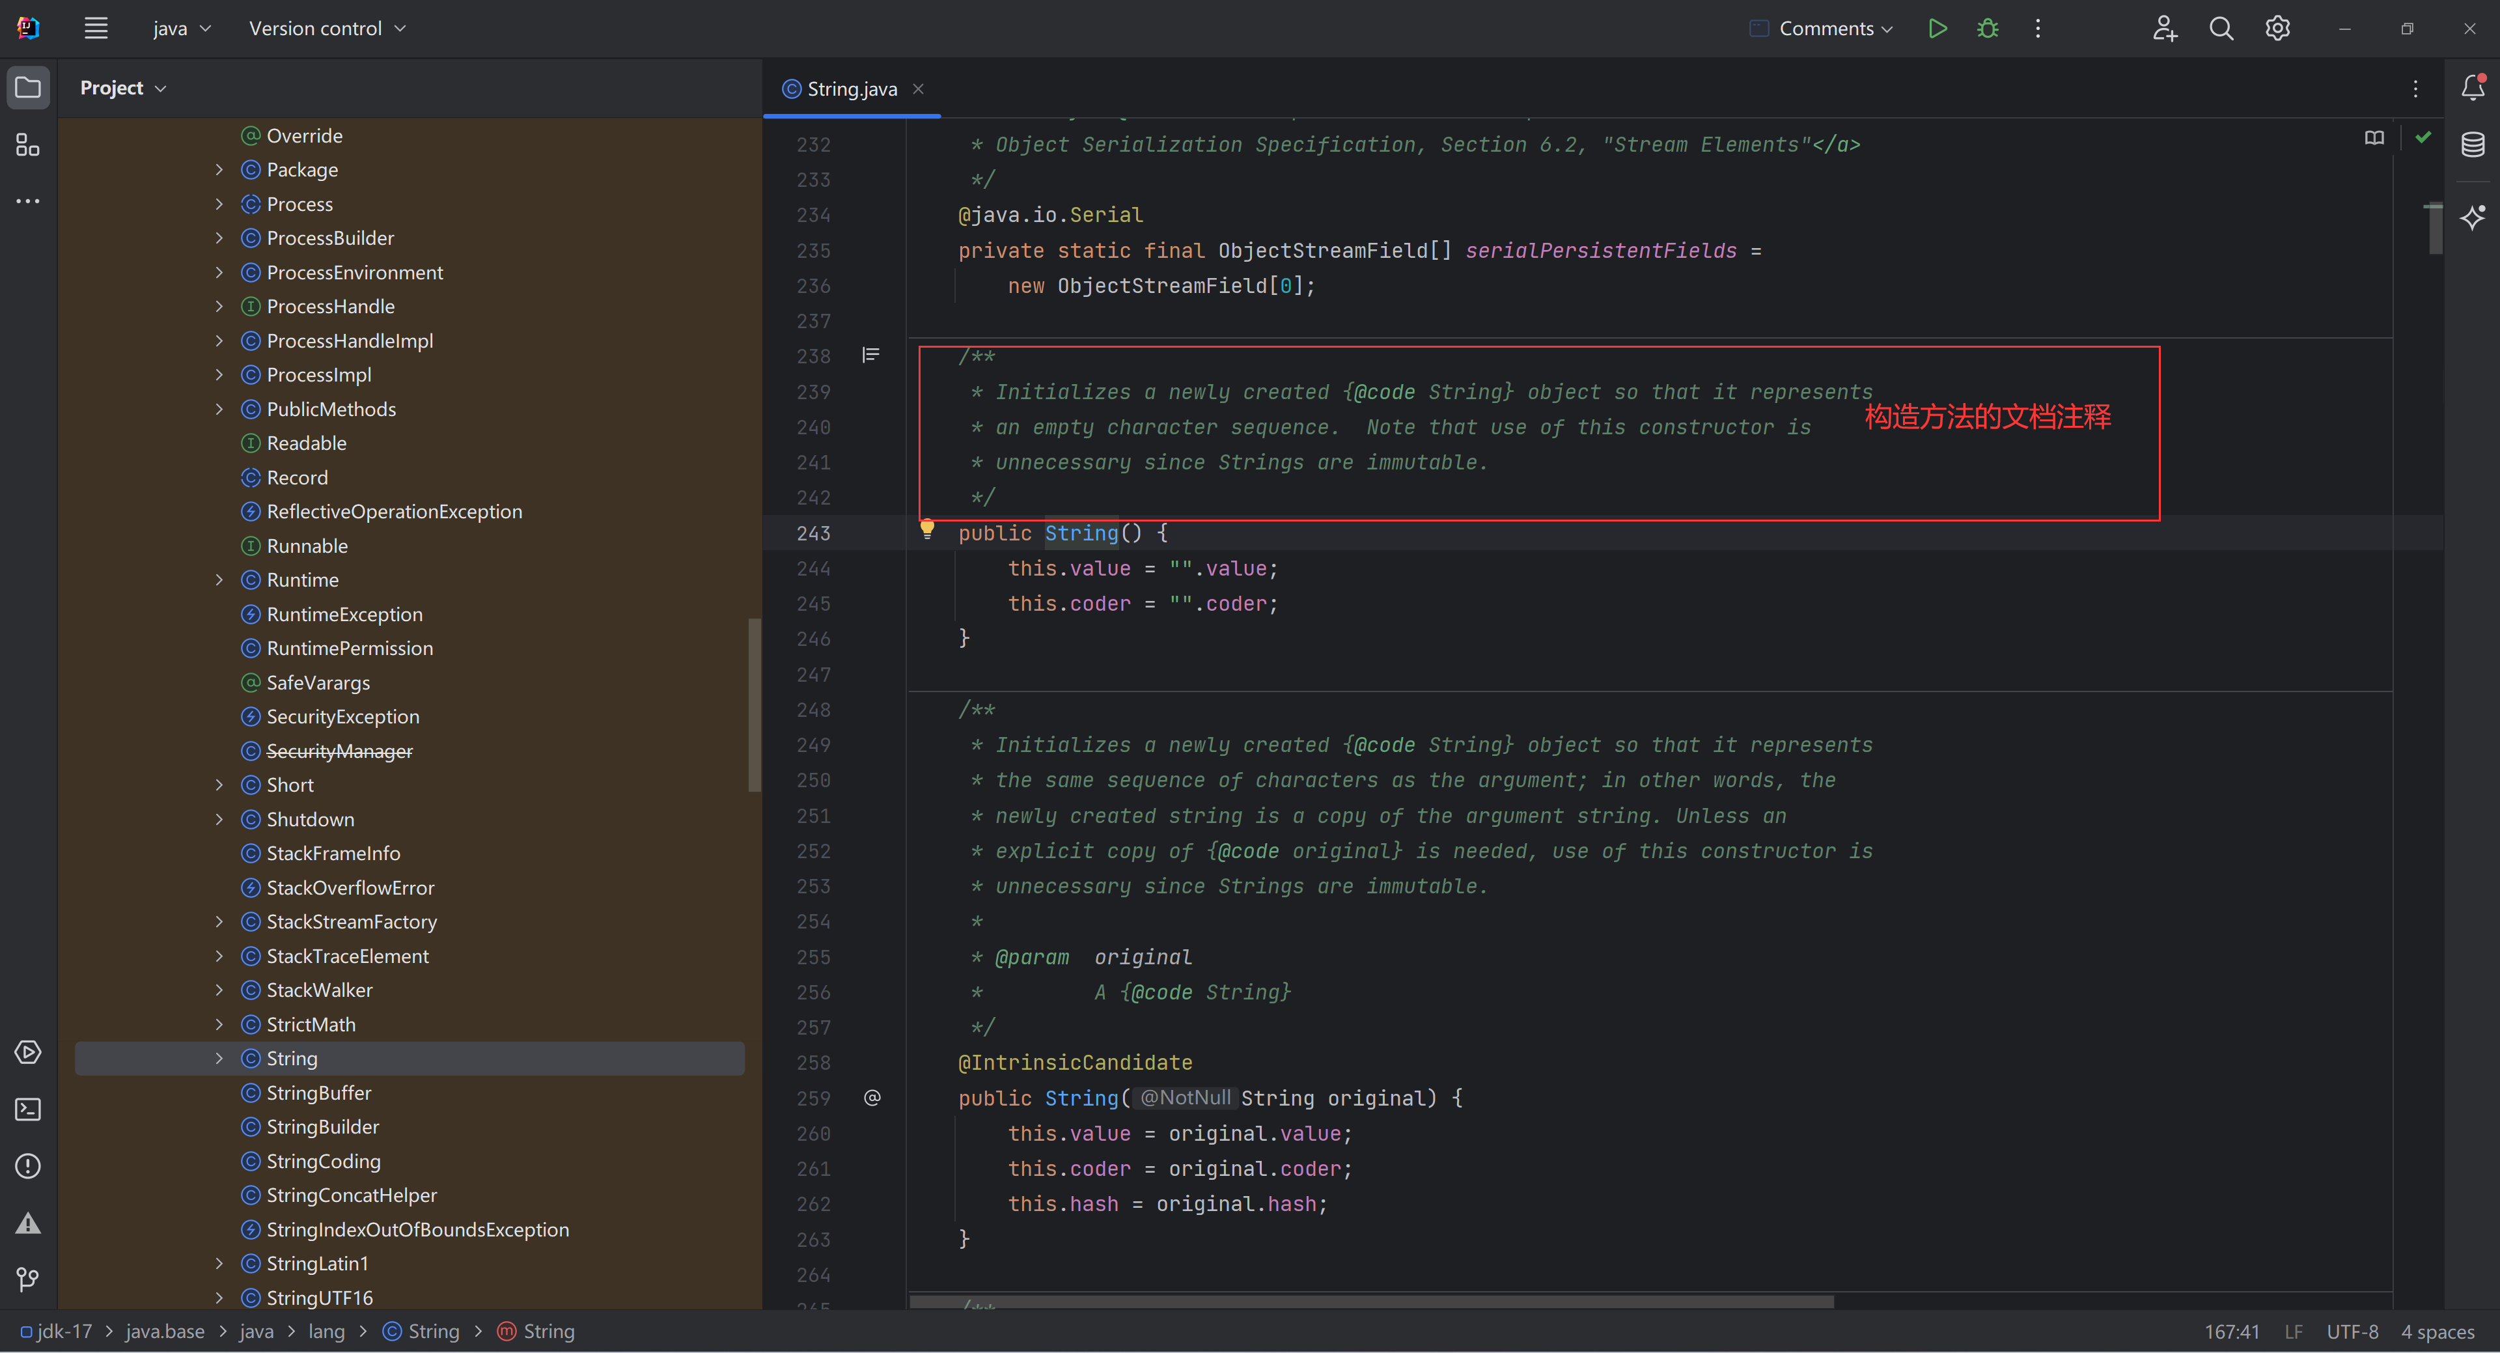Click the project tree vertical scrollbar
2500x1353 pixels.
(x=754, y=706)
